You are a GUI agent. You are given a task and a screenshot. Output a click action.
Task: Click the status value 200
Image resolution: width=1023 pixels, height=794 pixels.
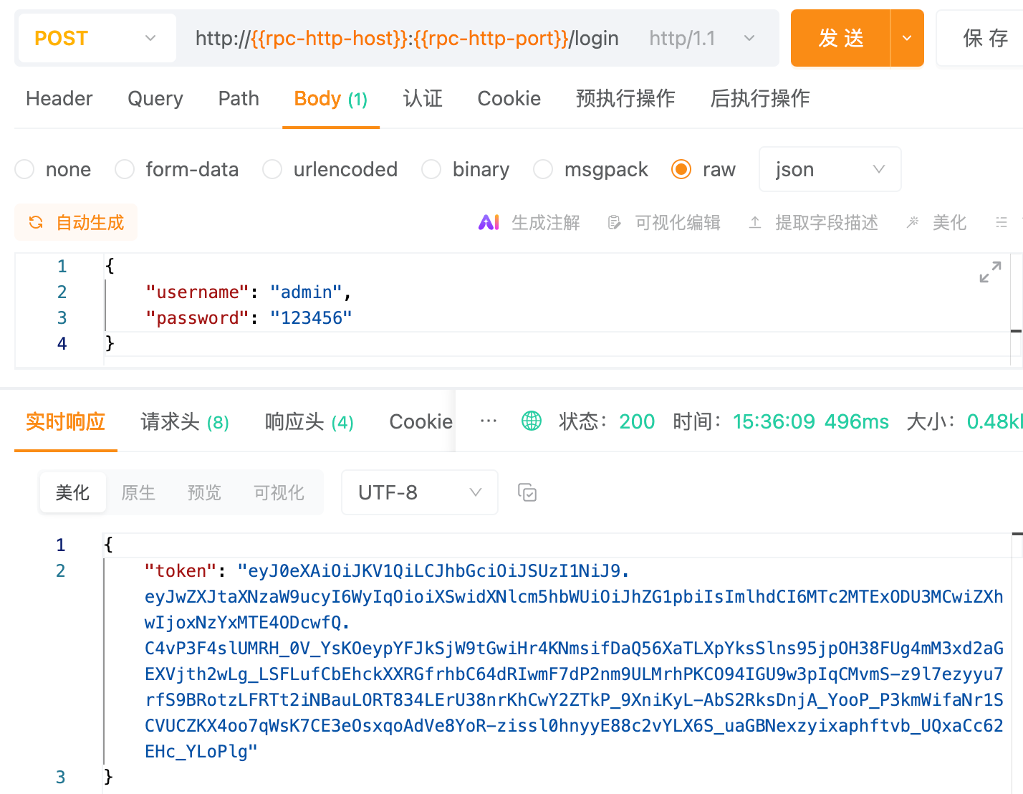click(637, 421)
